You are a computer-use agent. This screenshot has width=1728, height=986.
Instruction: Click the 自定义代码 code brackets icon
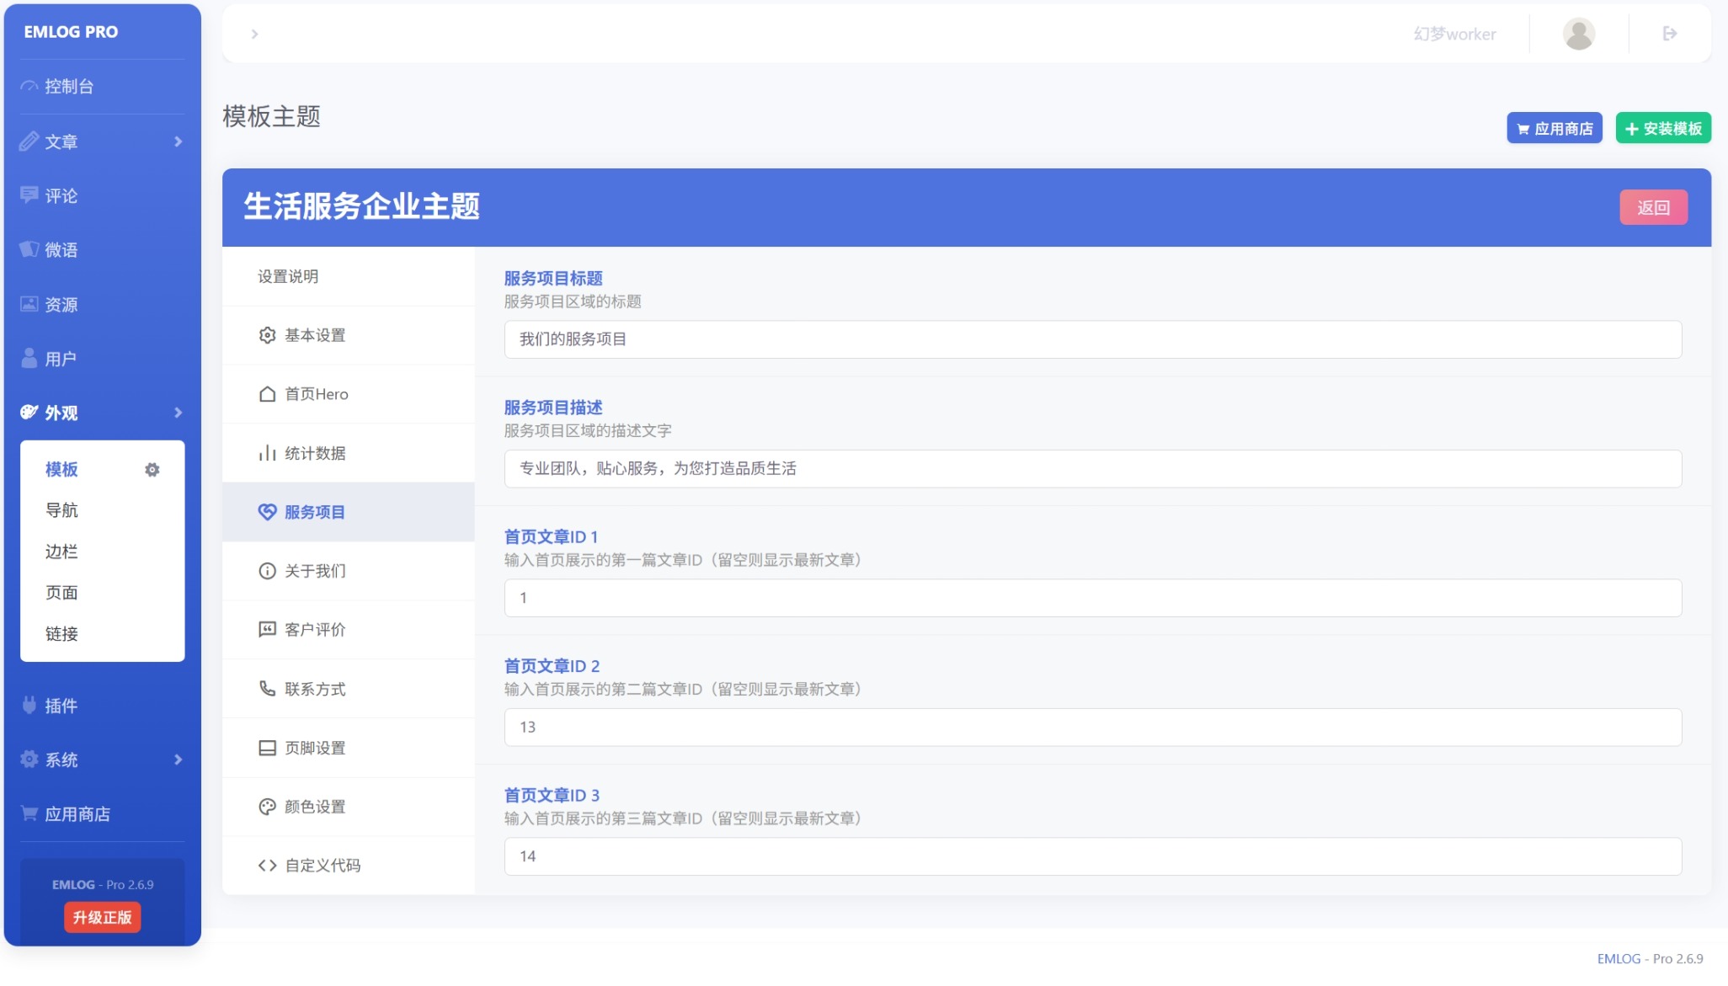pos(267,866)
